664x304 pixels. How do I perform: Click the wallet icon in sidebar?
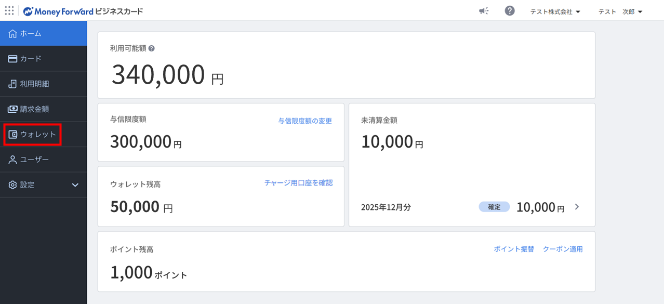13,135
